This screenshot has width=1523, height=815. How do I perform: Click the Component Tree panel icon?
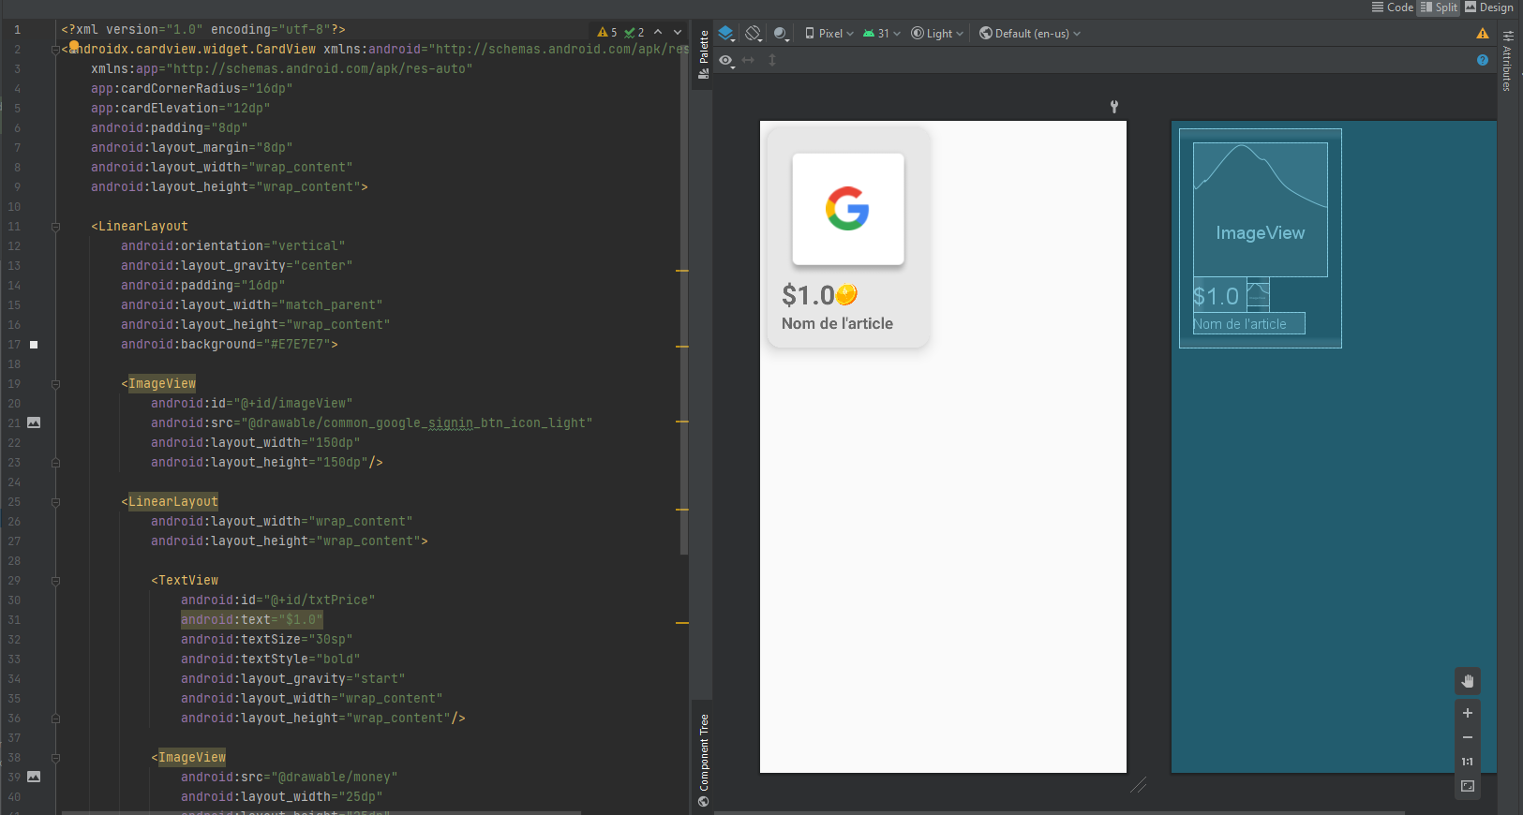pos(704,801)
